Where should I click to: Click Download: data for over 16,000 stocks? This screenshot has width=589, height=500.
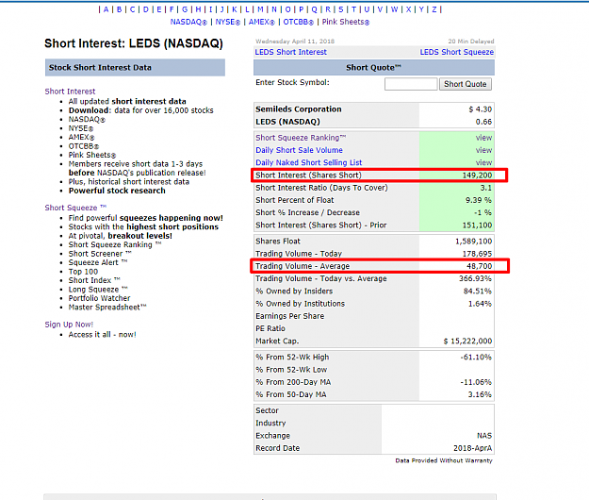pos(140,110)
